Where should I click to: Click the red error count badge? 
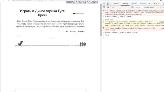click(155, 4)
